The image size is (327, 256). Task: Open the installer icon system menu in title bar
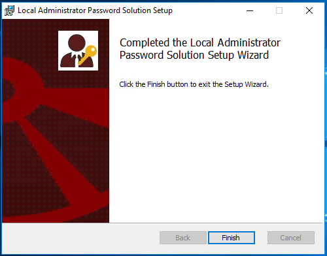[x=9, y=10]
